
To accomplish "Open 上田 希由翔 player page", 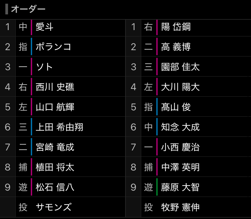I will (59, 127).
